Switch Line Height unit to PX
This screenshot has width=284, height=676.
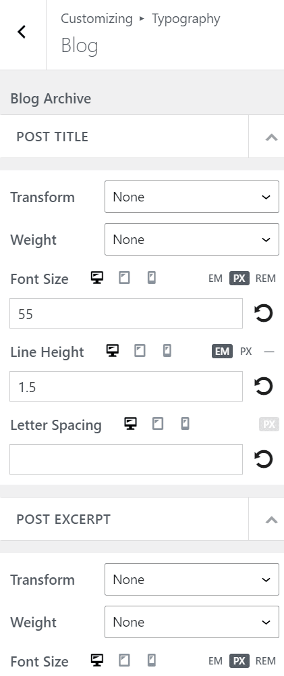click(x=246, y=352)
